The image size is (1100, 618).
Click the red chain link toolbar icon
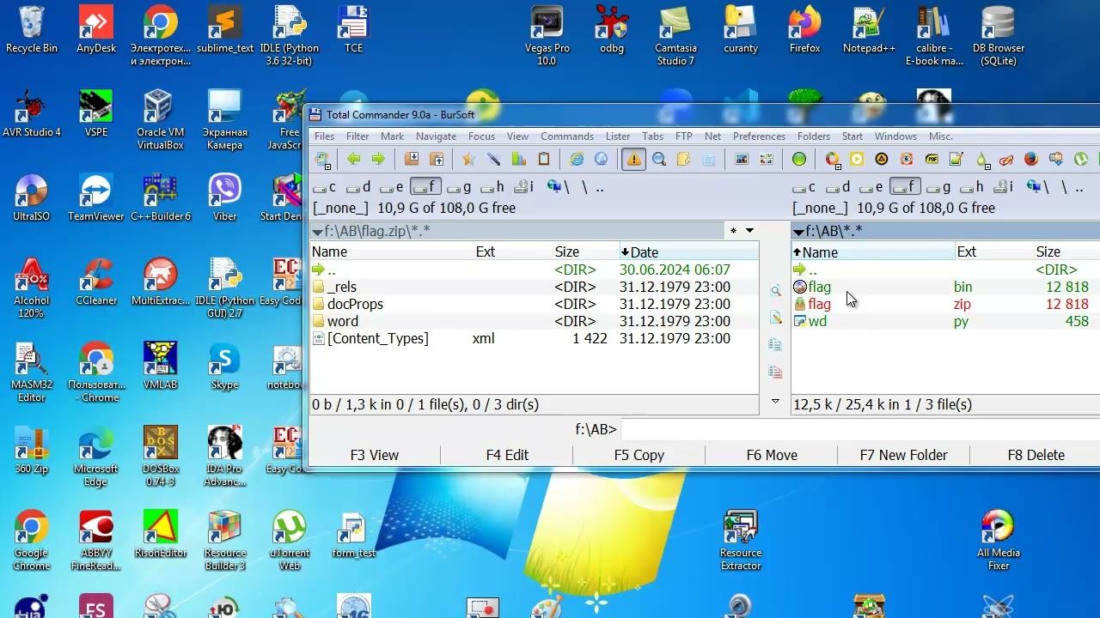pos(1006,159)
